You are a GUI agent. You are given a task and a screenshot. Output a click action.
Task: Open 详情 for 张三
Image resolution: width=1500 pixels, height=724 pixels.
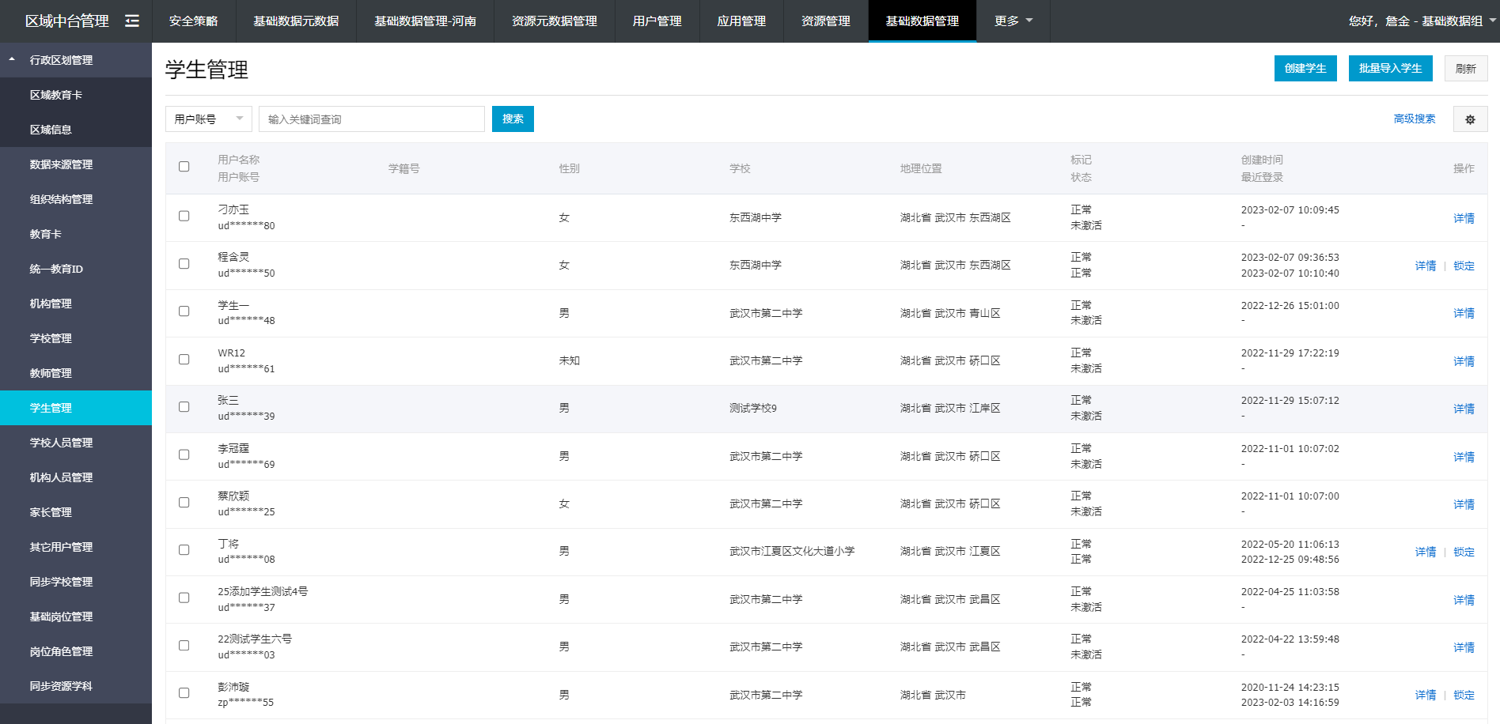1464,409
